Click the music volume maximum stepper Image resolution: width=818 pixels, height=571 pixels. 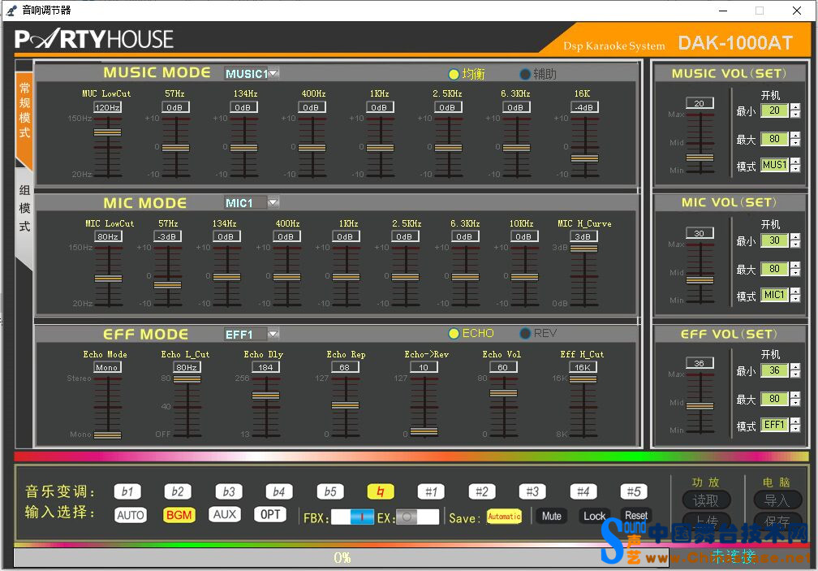point(795,139)
